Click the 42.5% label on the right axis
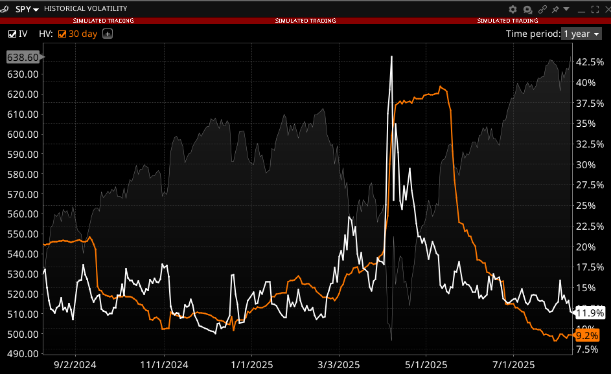This screenshot has width=611, height=374. click(590, 62)
